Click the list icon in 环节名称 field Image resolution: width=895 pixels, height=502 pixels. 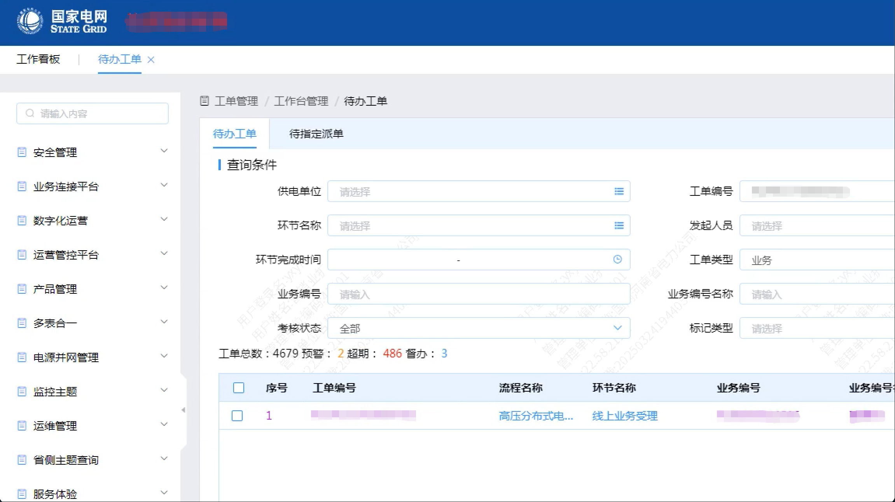(x=619, y=225)
